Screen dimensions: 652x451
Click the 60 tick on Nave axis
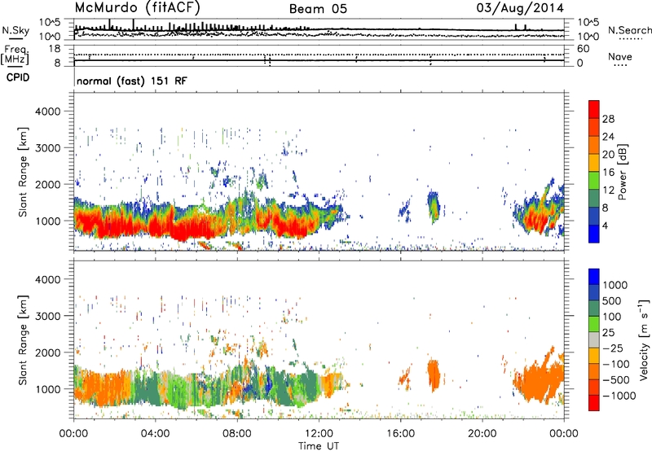tap(584, 49)
